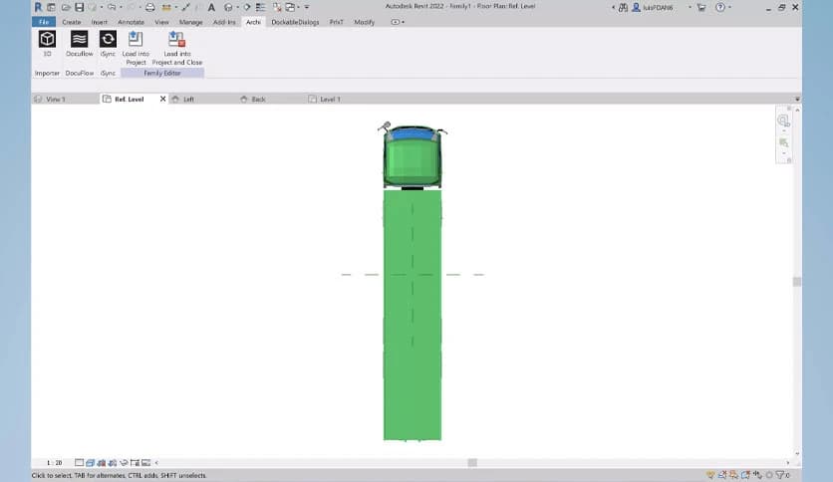Click the Switch Windows icon in quick access toolbar
833x482 pixels.
coord(291,7)
